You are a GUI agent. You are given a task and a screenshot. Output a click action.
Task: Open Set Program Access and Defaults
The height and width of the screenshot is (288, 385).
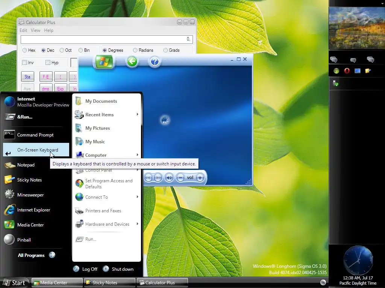(x=106, y=183)
